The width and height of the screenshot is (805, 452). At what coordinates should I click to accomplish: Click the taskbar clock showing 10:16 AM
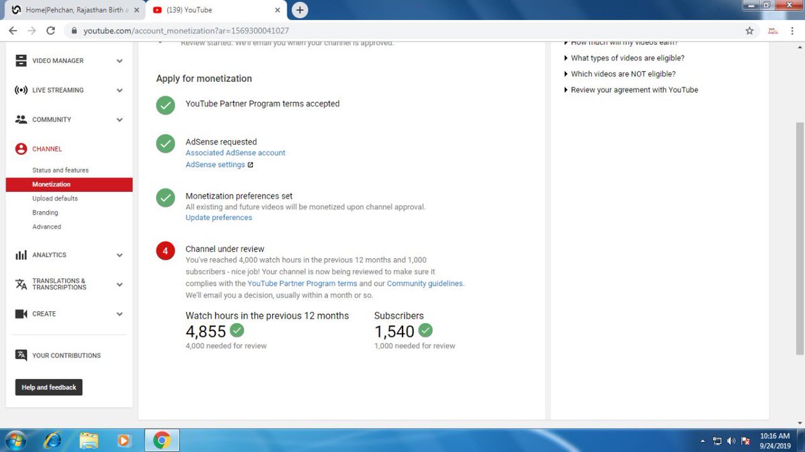tap(775, 441)
